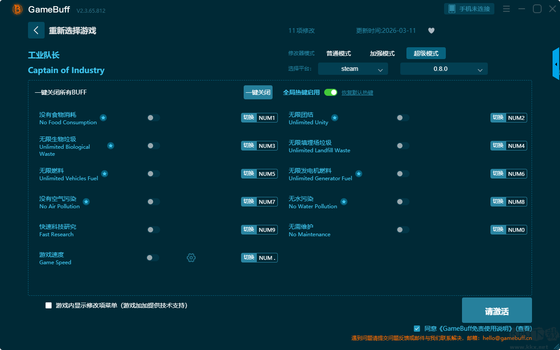The width and height of the screenshot is (560, 350).
Task: Toggle Unlimited Generator Fuel switch
Action: tap(403, 174)
